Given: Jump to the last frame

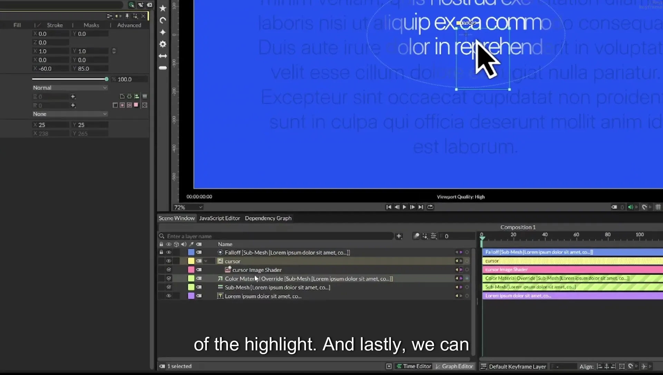Looking at the screenshot, I should pyautogui.click(x=421, y=207).
